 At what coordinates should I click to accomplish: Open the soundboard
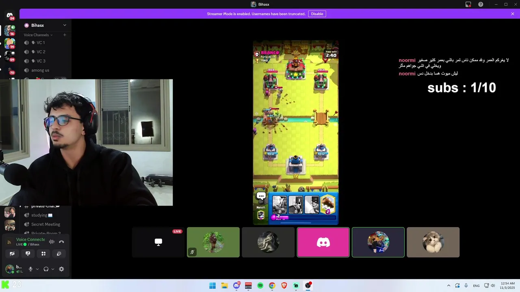click(59, 253)
